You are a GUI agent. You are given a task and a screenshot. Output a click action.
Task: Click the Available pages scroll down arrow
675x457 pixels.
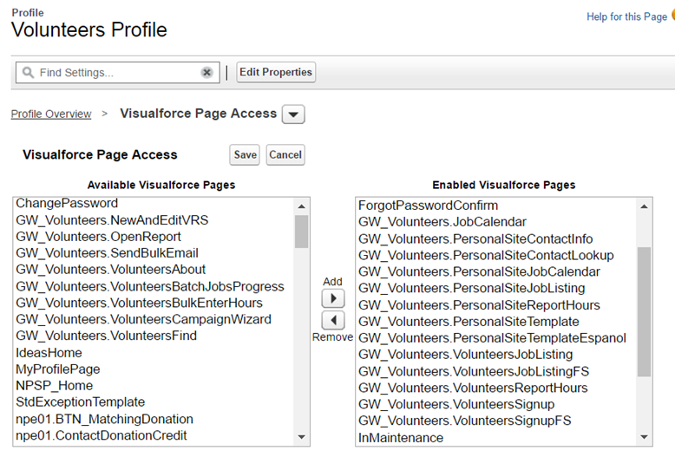point(301,437)
